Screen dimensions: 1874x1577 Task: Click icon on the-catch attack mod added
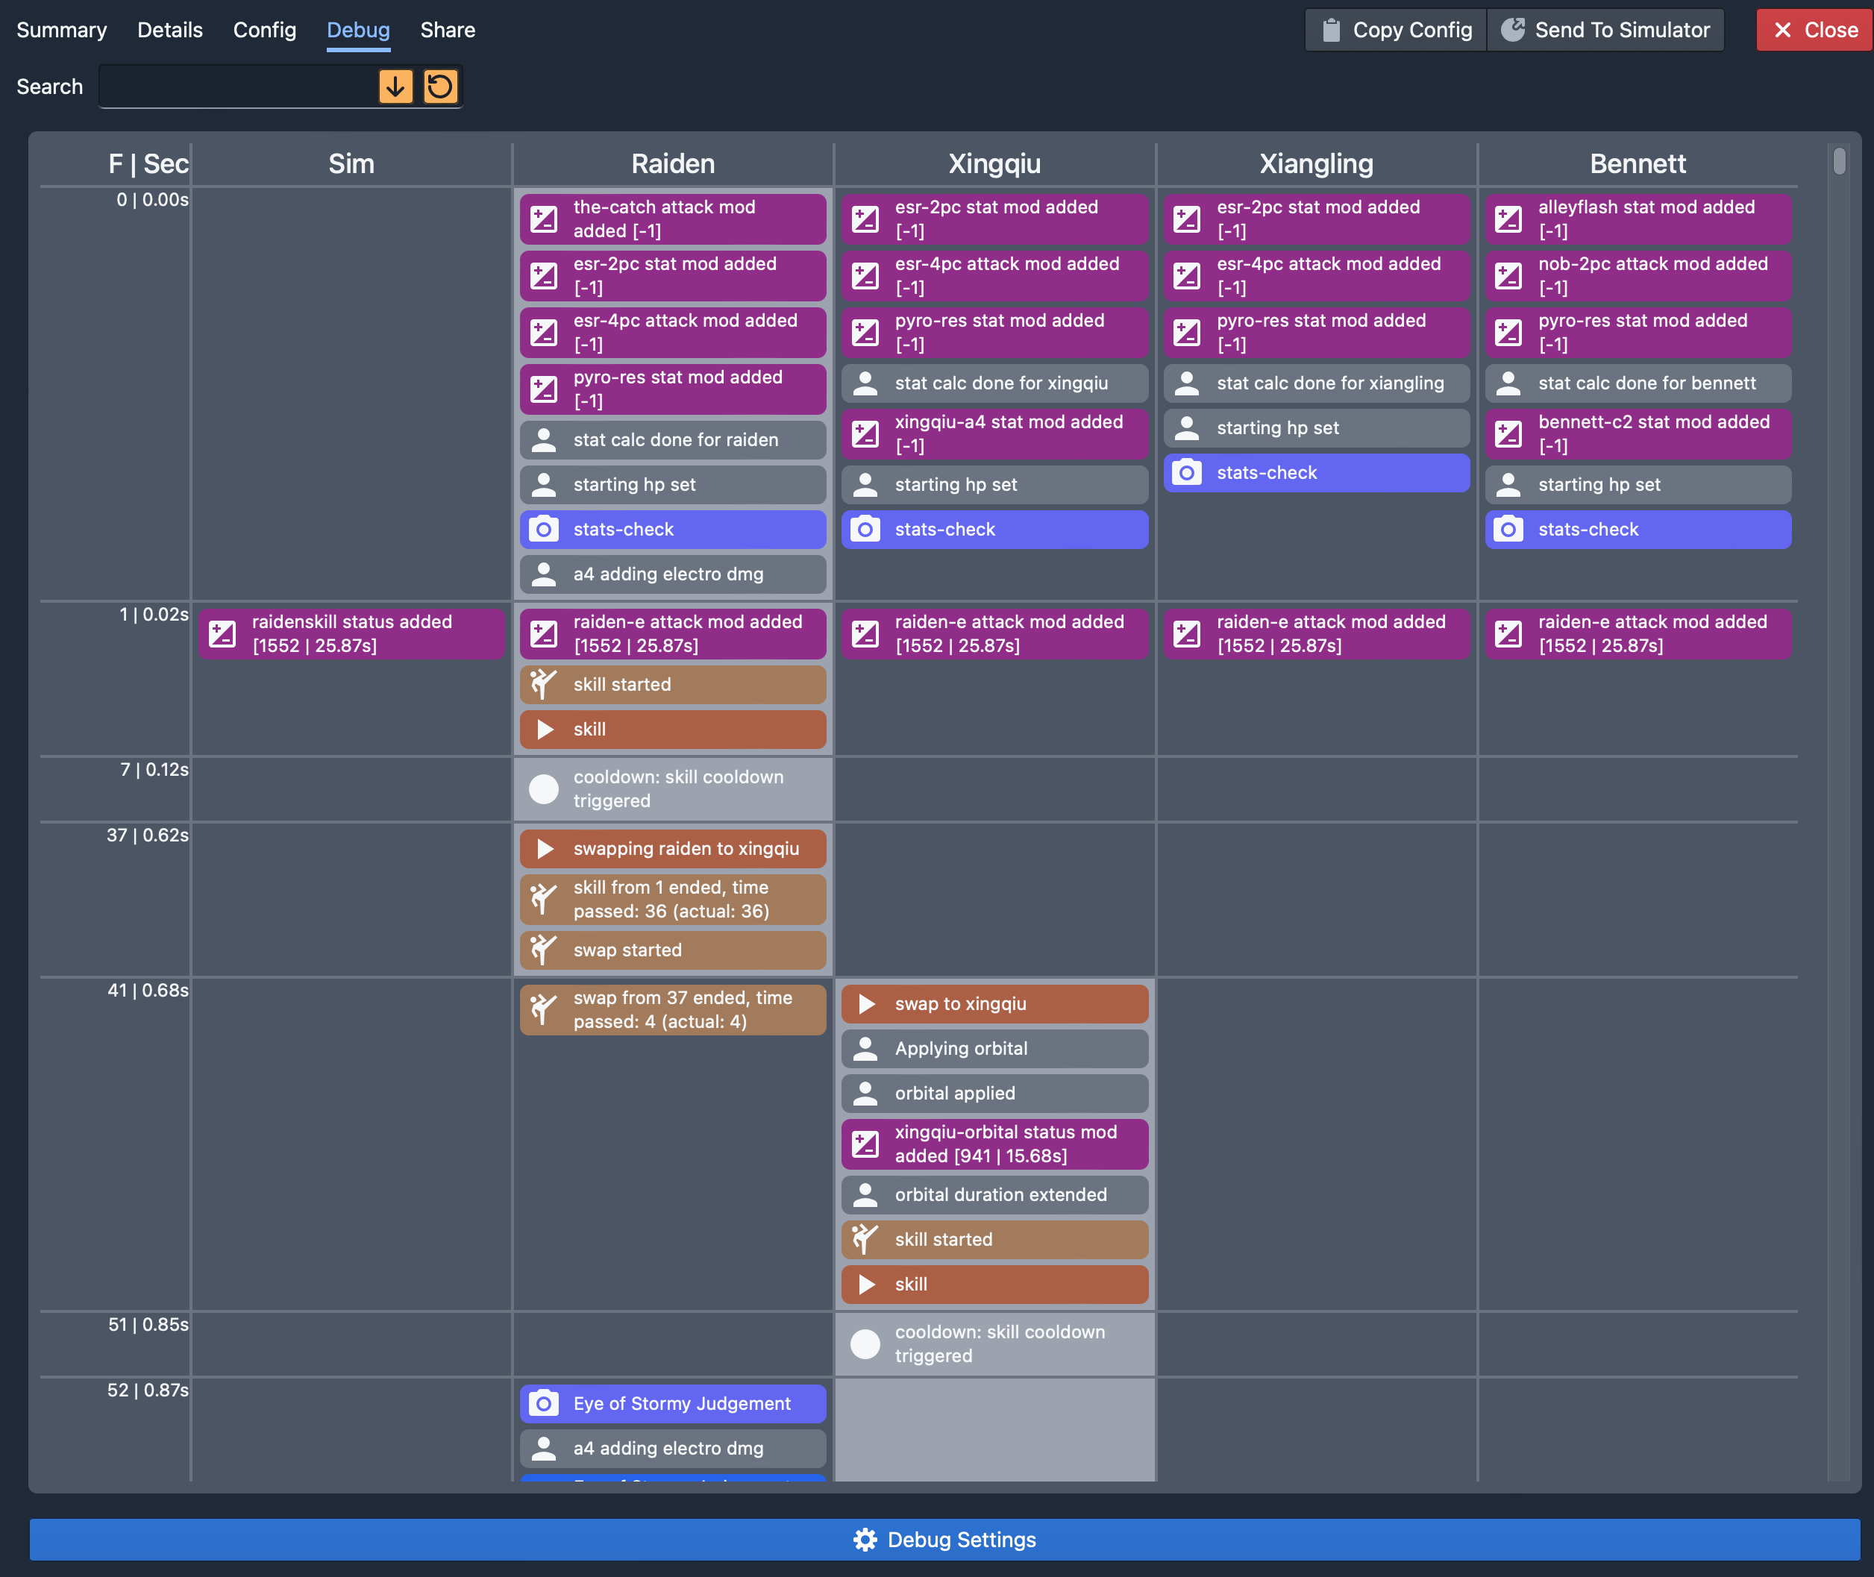click(544, 219)
